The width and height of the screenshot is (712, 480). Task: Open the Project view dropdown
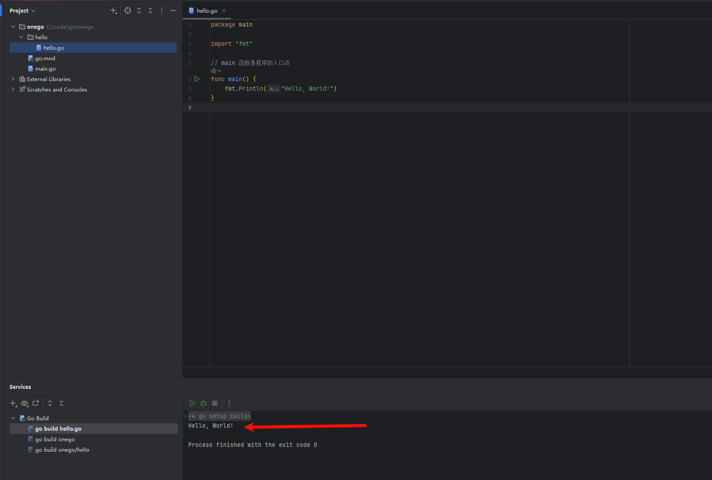pyautogui.click(x=22, y=10)
